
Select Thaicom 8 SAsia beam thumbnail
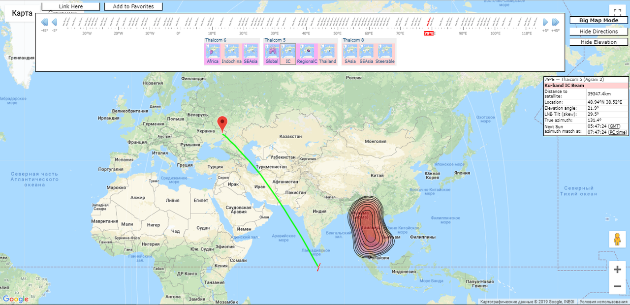[350, 54]
